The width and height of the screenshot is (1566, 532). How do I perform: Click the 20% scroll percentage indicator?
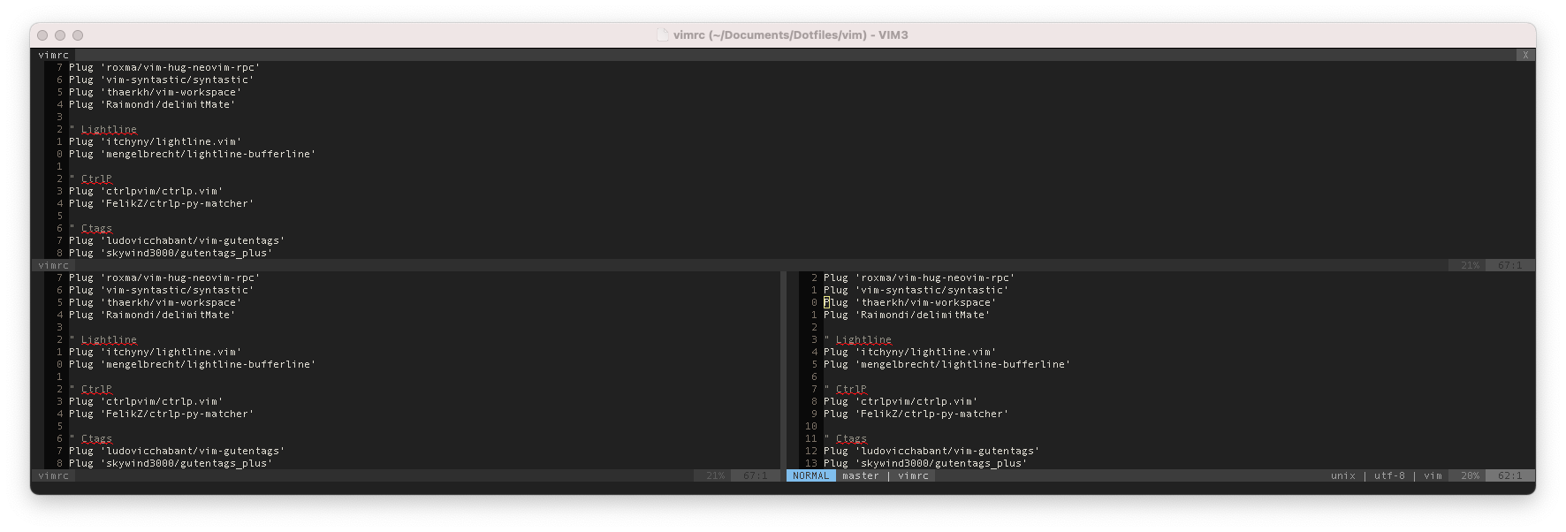coord(1470,475)
